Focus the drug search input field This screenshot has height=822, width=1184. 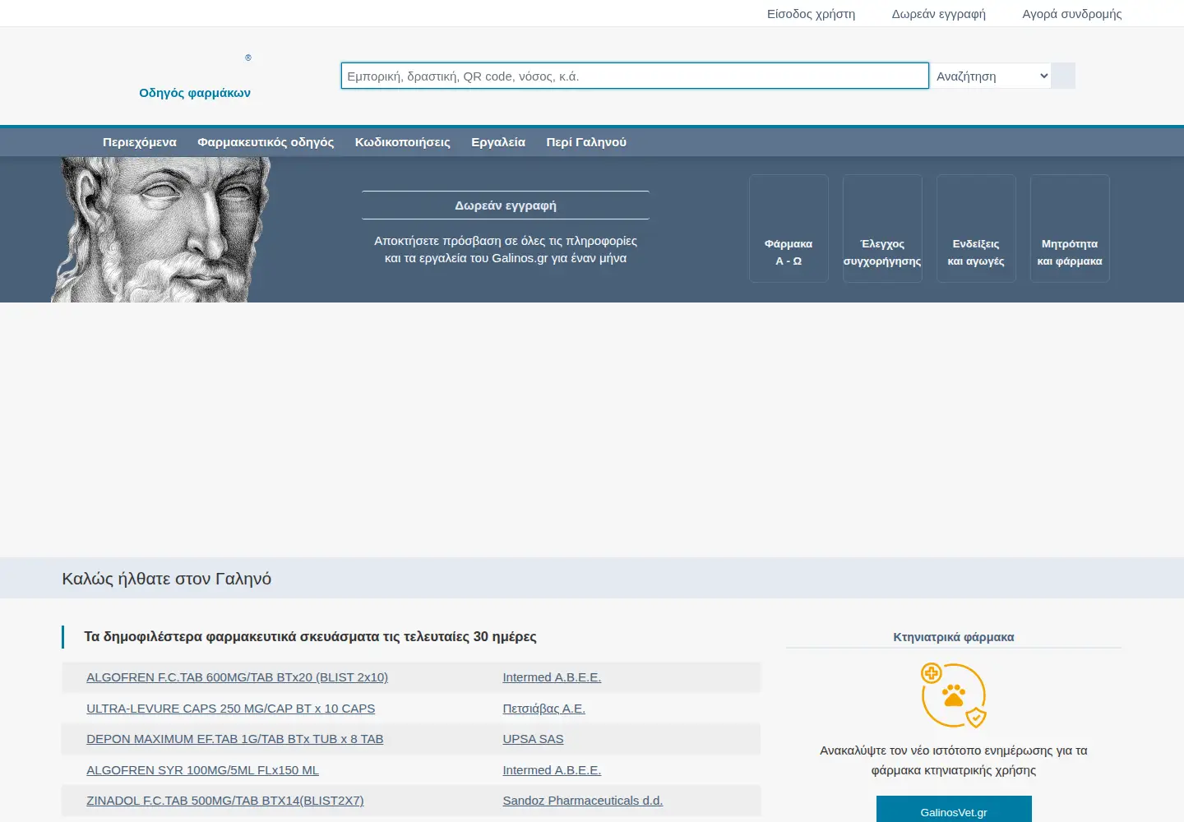coord(635,76)
